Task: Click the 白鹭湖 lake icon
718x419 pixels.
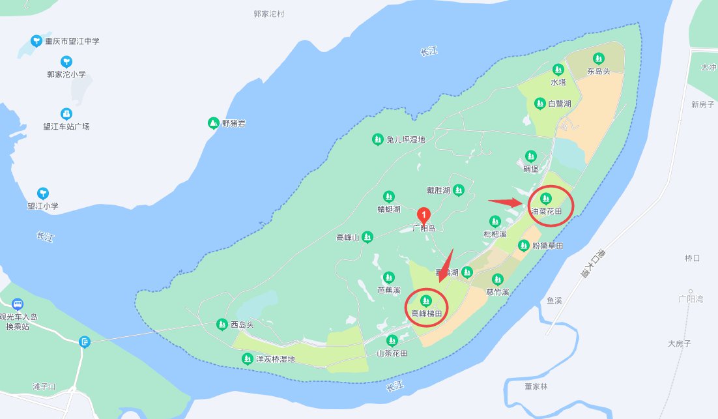Action: 540,104
